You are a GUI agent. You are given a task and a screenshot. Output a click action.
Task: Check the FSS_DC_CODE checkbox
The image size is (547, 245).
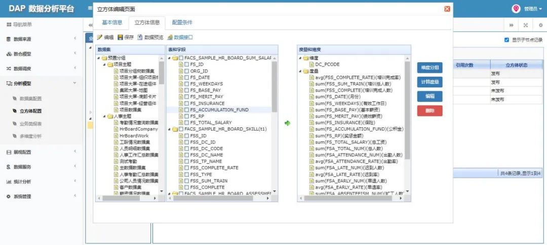tap(186, 149)
